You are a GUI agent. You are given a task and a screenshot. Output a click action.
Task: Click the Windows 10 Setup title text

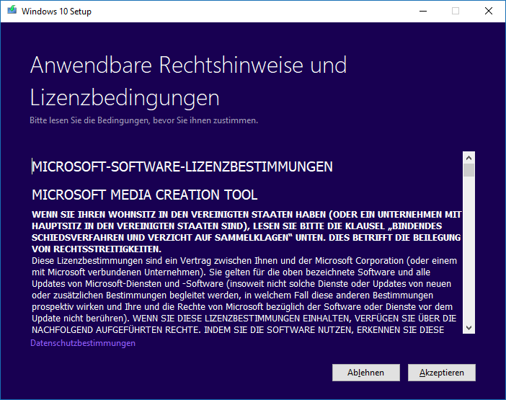tap(56, 12)
